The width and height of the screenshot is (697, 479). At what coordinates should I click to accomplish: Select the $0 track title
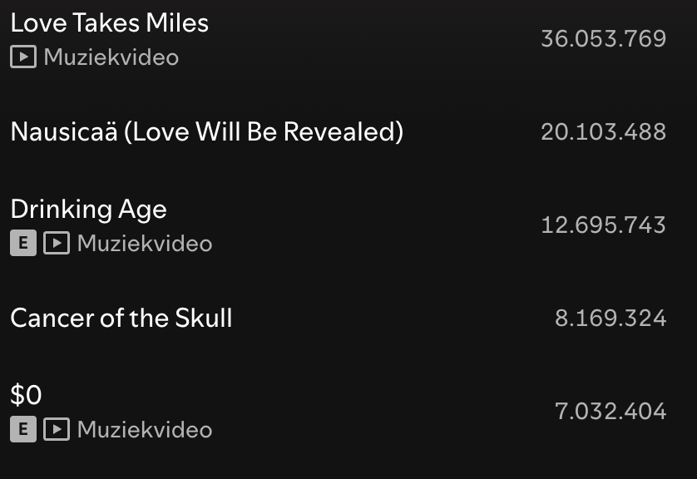26,394
